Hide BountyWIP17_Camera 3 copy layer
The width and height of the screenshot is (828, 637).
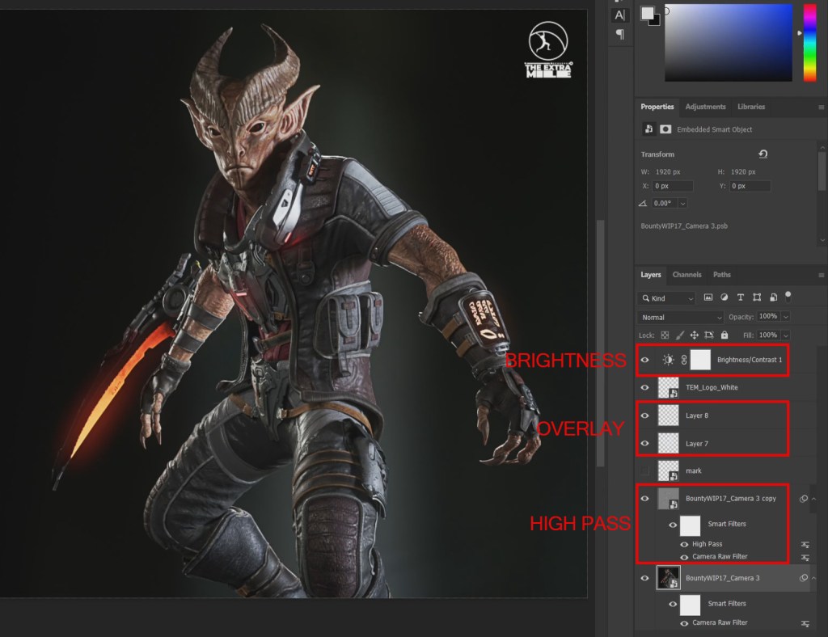tap(644, 498)
